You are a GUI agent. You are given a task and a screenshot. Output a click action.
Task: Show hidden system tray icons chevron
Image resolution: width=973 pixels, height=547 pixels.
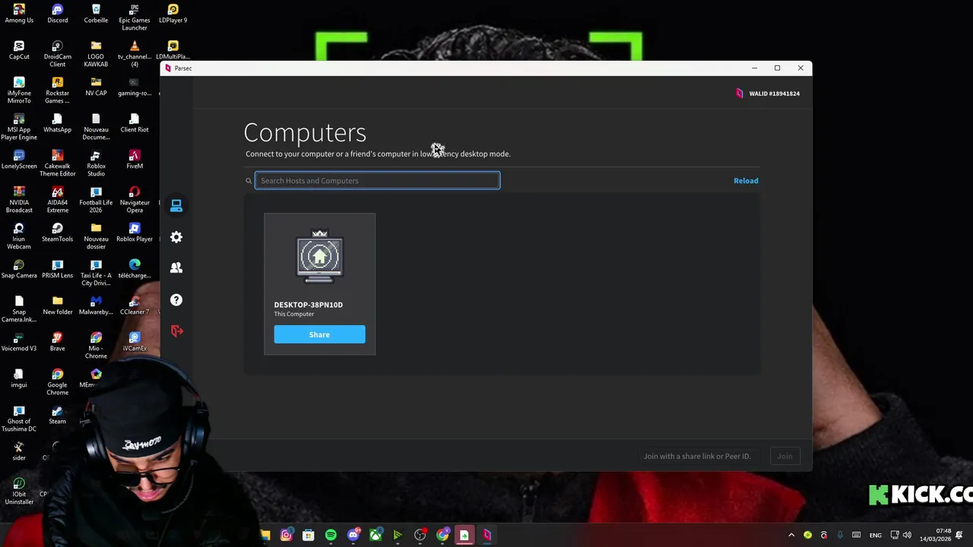[x=791, y=536]
